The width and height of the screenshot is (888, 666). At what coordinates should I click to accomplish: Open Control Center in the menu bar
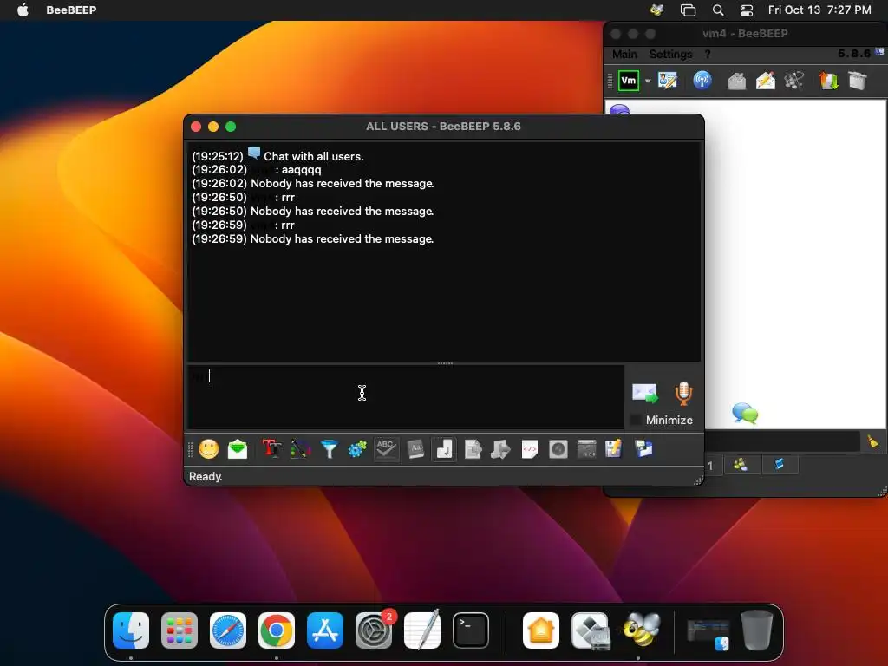tap(747, 10)
